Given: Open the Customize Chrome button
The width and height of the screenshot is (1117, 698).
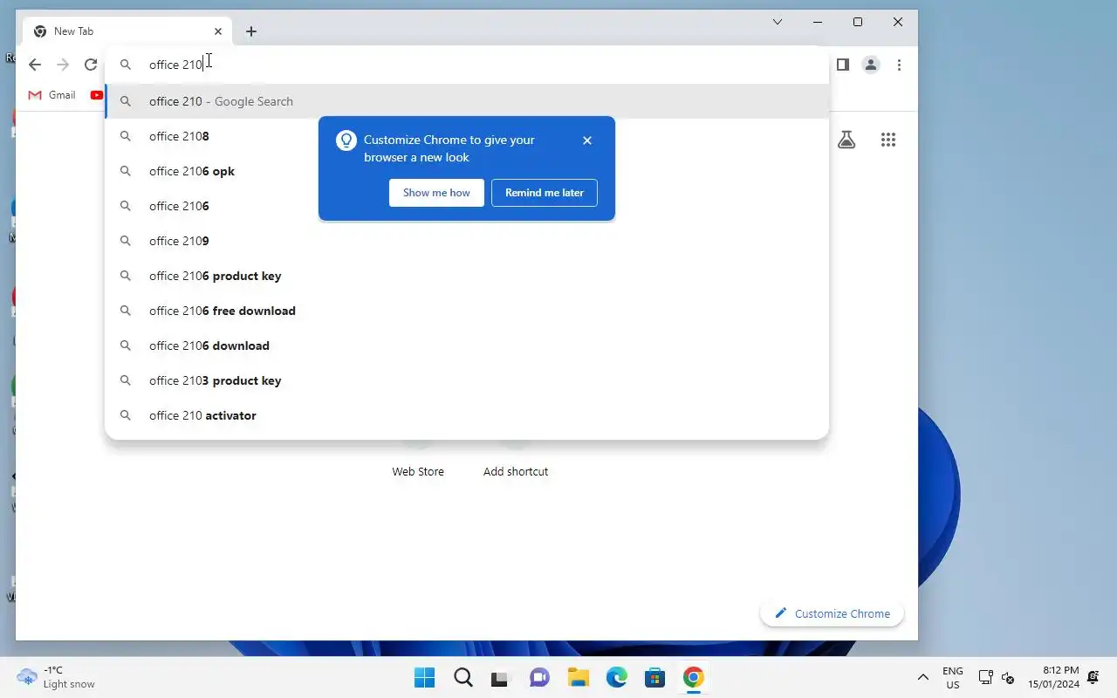Looking at the screenshot, I should click(x=832, y=613).
